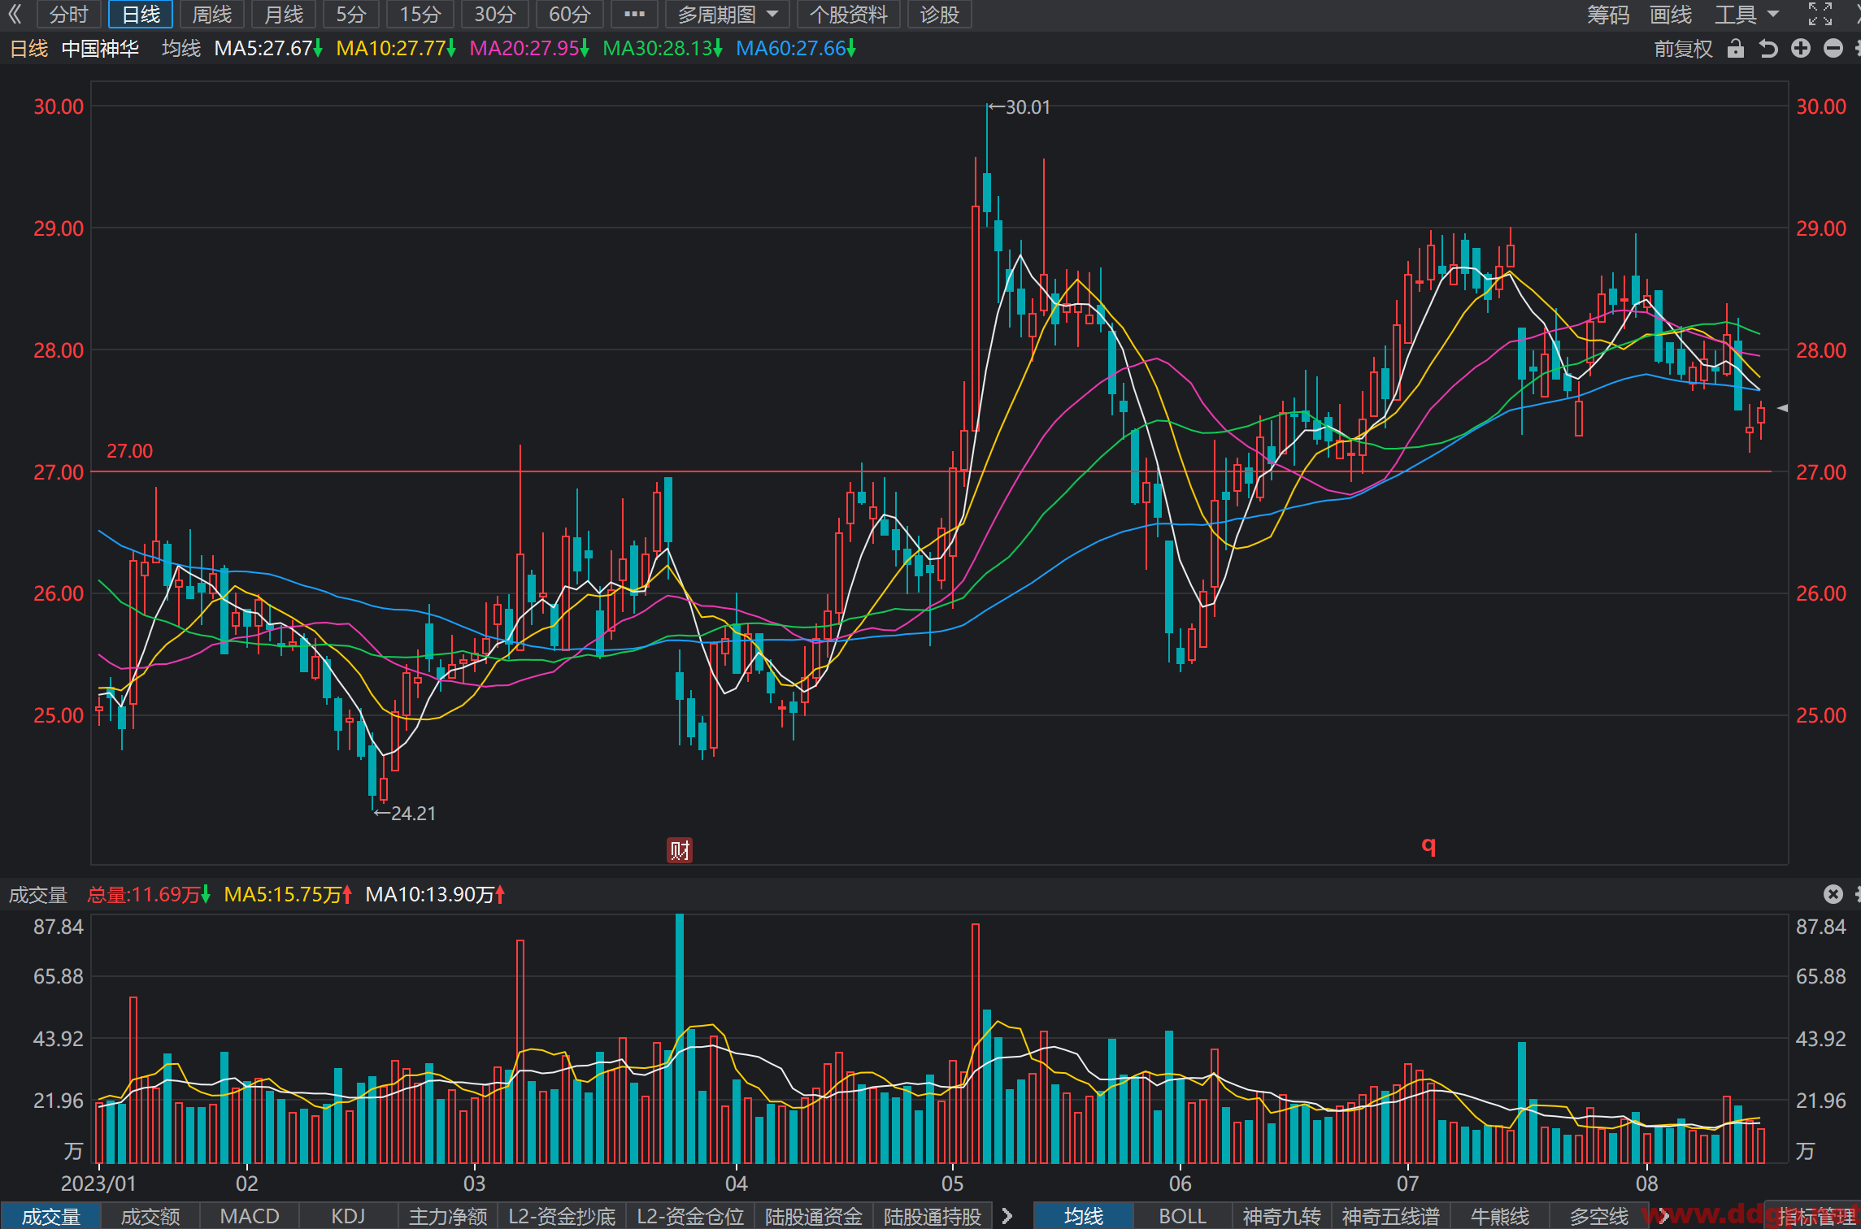Enter fullscreen with the expand arrows icon
This screenshot has height=1229, width=1861.
(1820, 14)
